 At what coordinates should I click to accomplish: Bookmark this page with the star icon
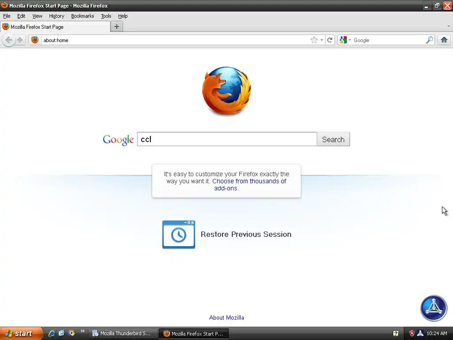pos(314,40)
